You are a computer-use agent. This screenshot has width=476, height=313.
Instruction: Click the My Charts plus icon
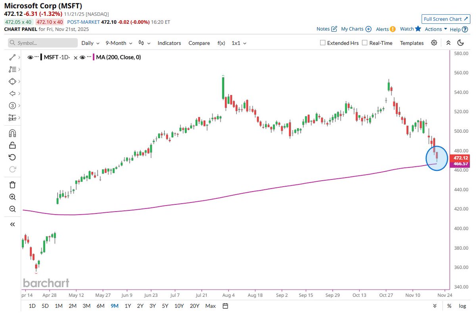pyautogui.click(x=368, y=29)
